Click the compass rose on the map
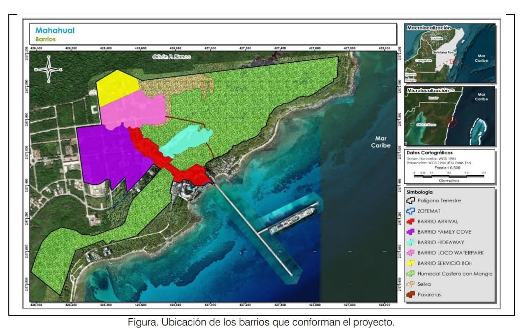530x328 pixels. click(x=48, y=70)
